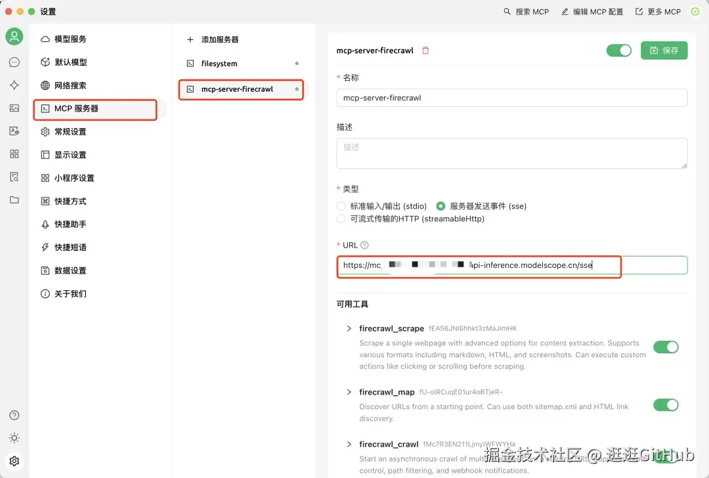709x478 pixels.
Task: Expand the firecrawl_map tool details
Action: (349, 392)
